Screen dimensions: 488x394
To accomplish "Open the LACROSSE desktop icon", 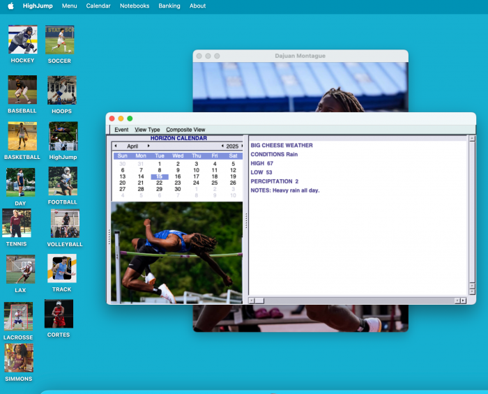I will coord(18,317).
